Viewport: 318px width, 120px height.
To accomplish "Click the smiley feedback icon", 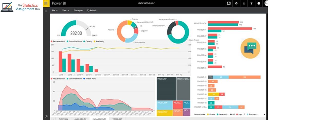I will pyautogui.click(x=259, y=3).
